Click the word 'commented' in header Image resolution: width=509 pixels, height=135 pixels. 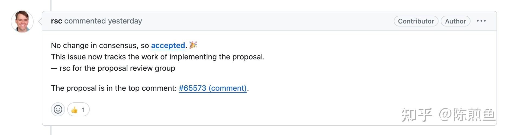(85, 21)
